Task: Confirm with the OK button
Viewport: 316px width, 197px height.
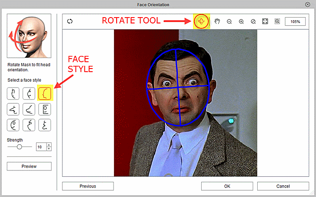Action: 227,186
